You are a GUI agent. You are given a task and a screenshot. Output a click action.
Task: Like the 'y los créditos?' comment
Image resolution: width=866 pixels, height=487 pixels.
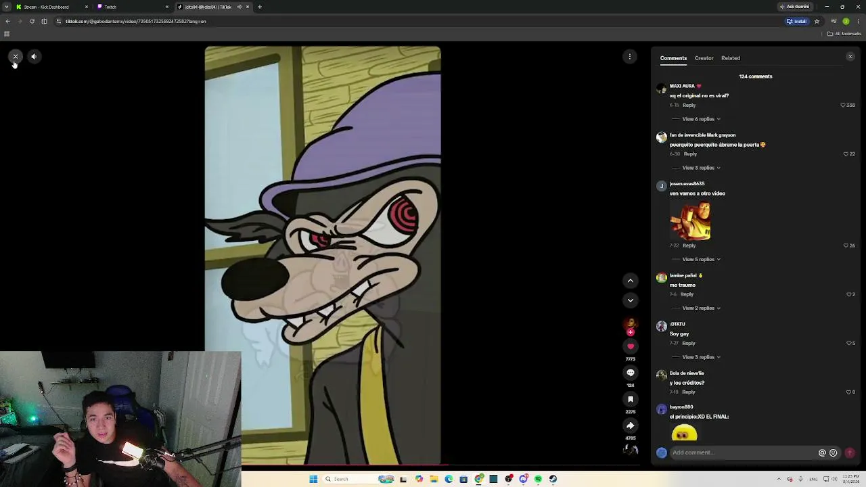(x=848, y=392)
